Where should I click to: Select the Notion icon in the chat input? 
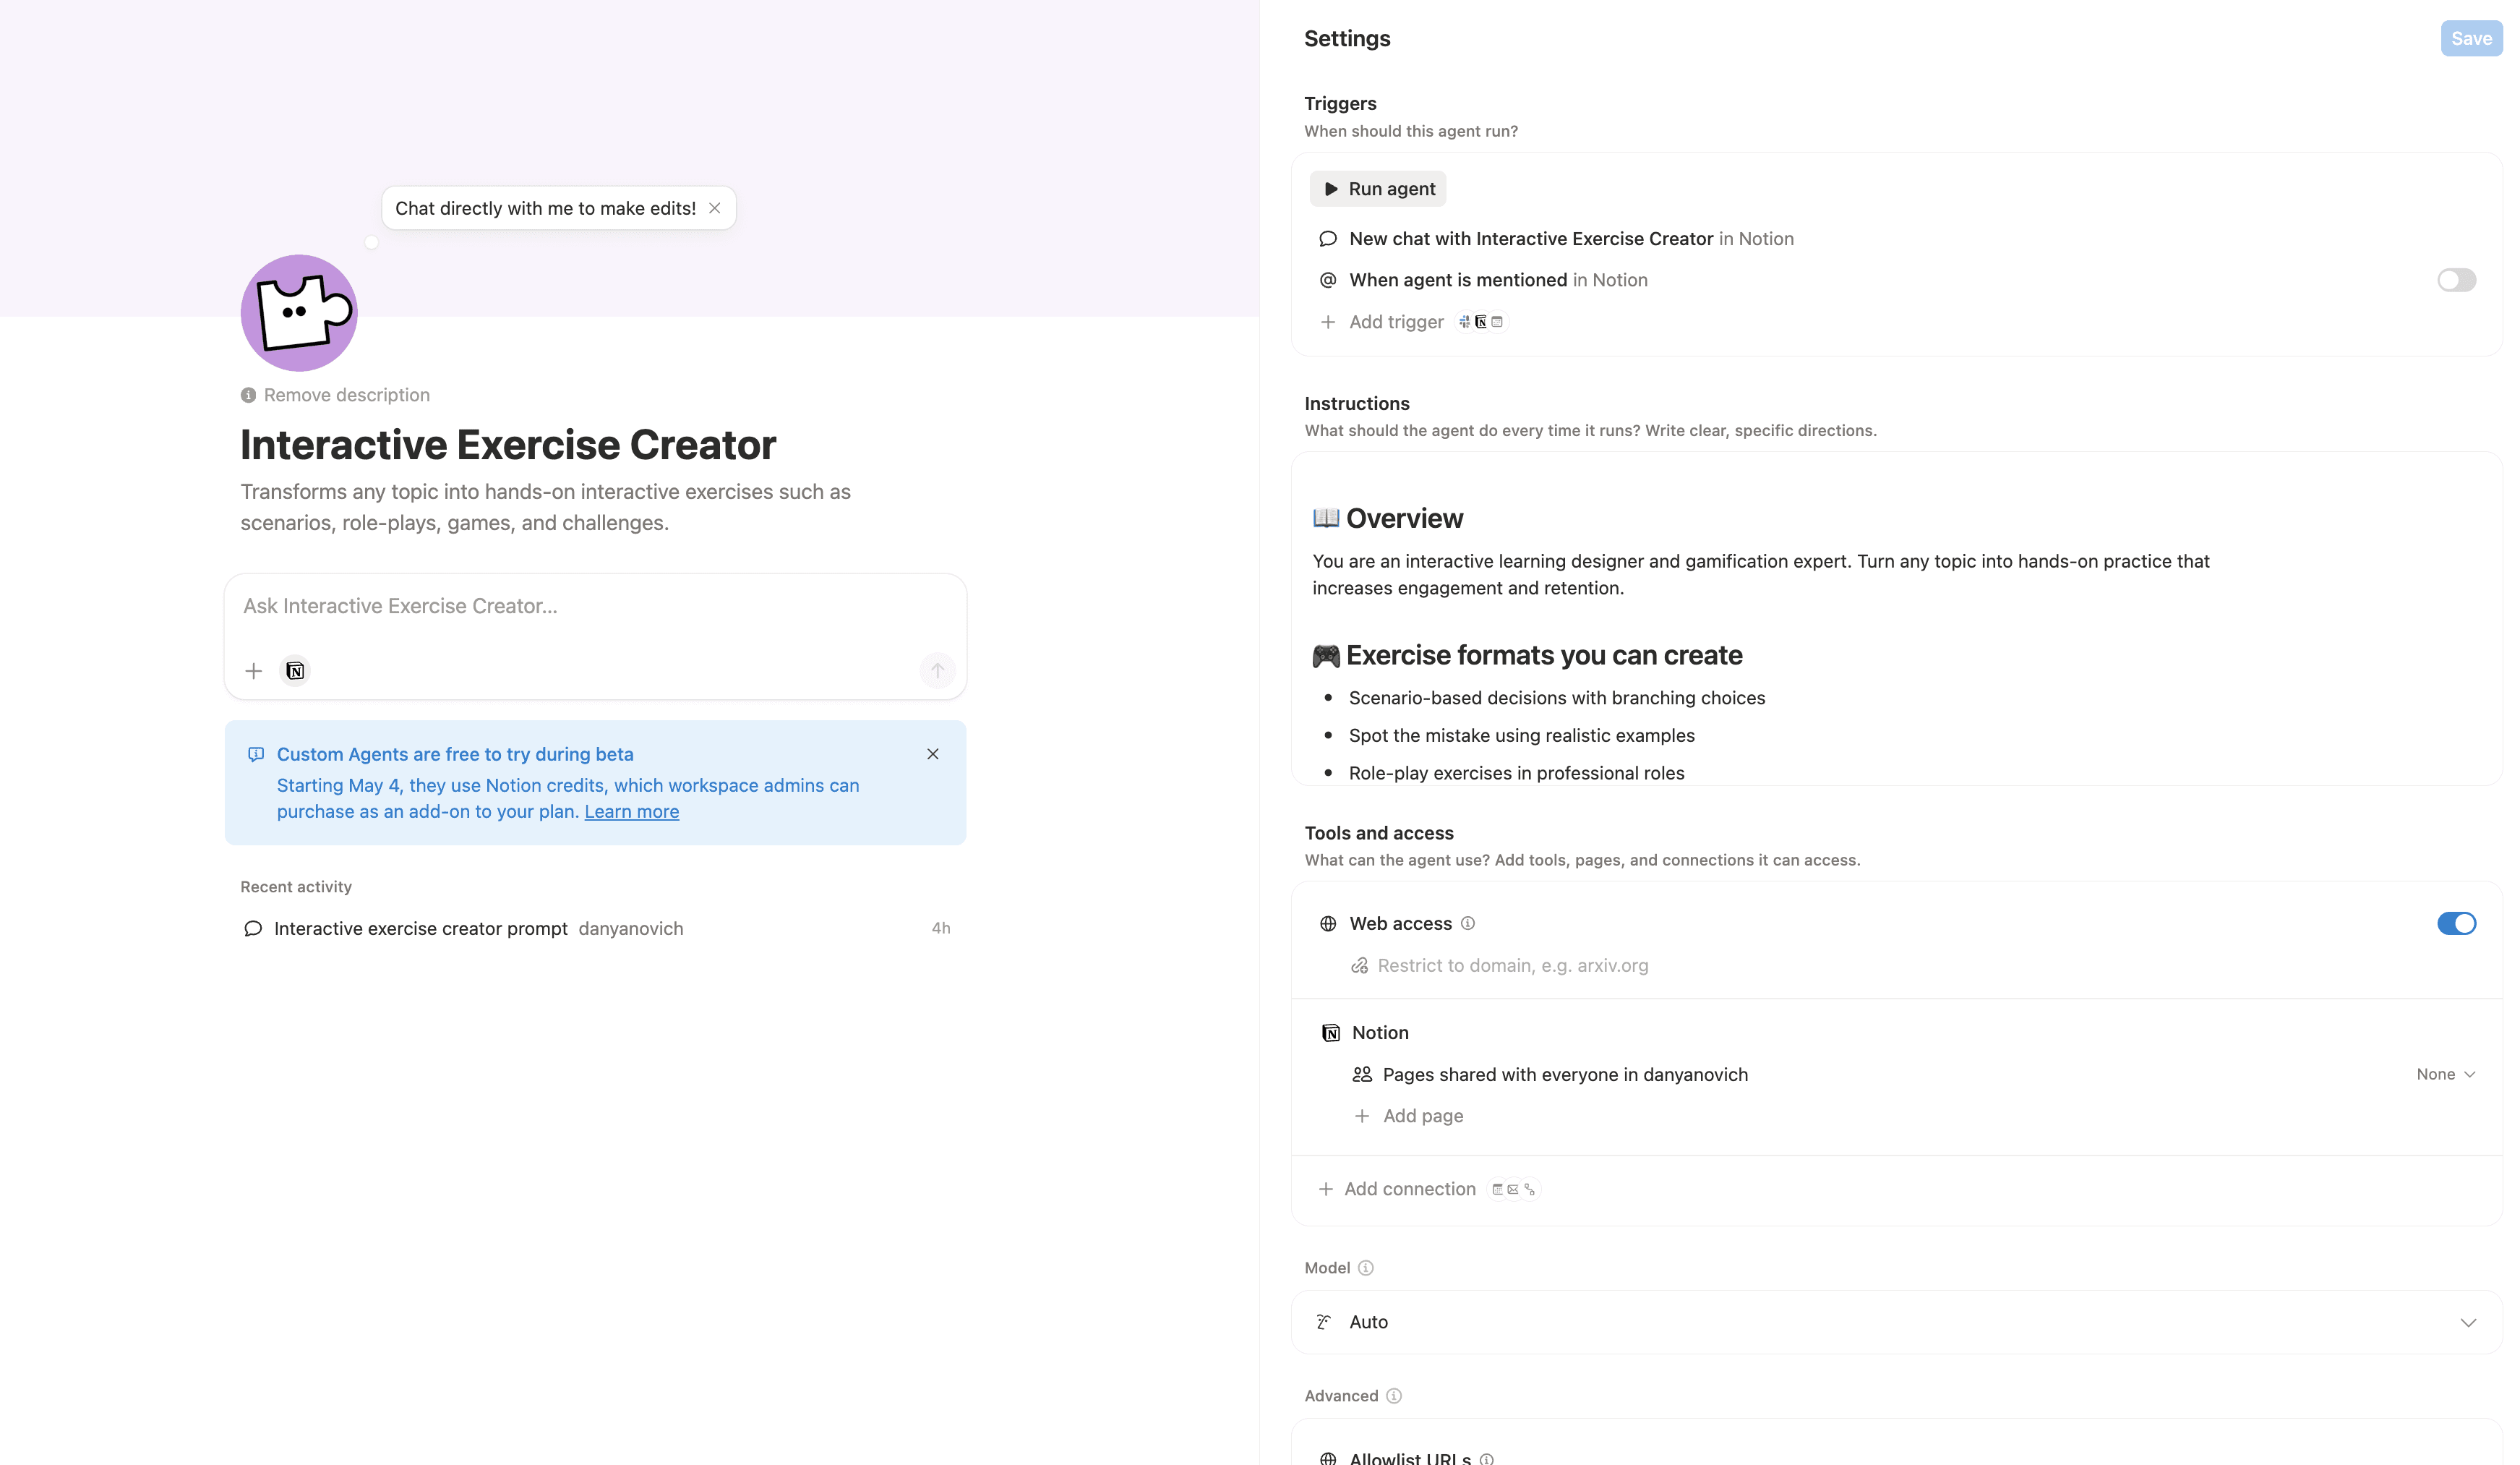(295, 671)
